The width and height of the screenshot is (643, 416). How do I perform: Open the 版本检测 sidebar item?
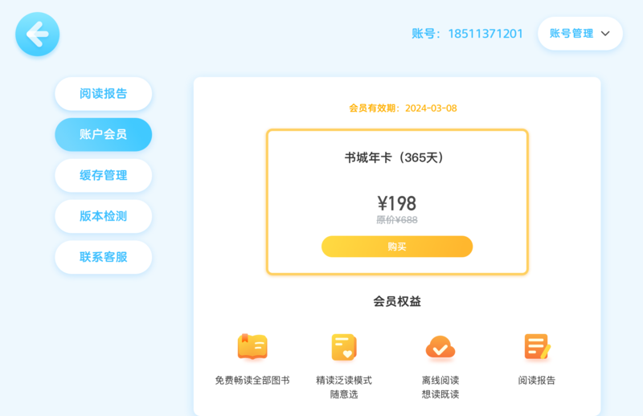(104, 216)
